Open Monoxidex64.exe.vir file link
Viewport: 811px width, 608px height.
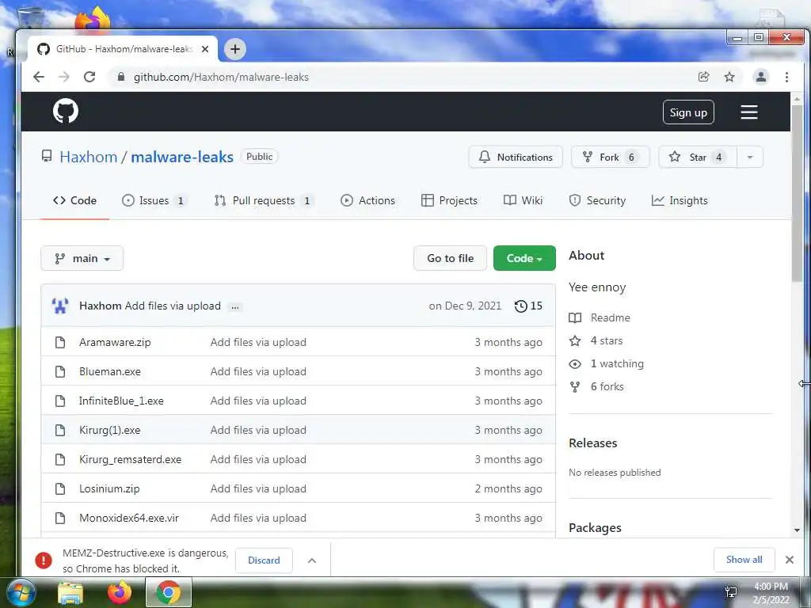129,518
